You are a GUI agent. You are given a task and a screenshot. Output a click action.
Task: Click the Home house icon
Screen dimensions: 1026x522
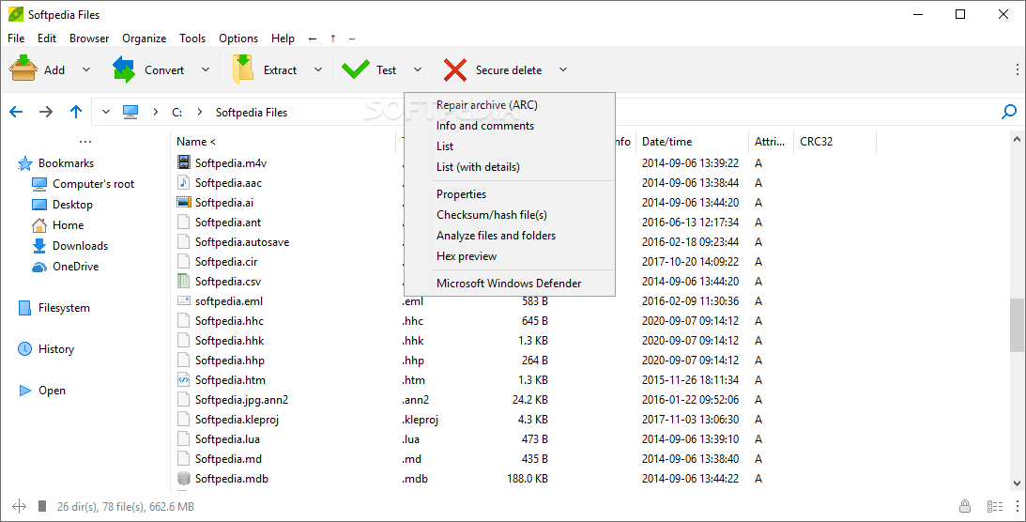coord(39,225)
